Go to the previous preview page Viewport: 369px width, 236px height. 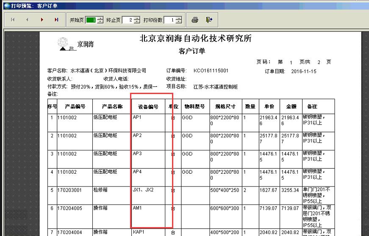click(x=27, y=20)
